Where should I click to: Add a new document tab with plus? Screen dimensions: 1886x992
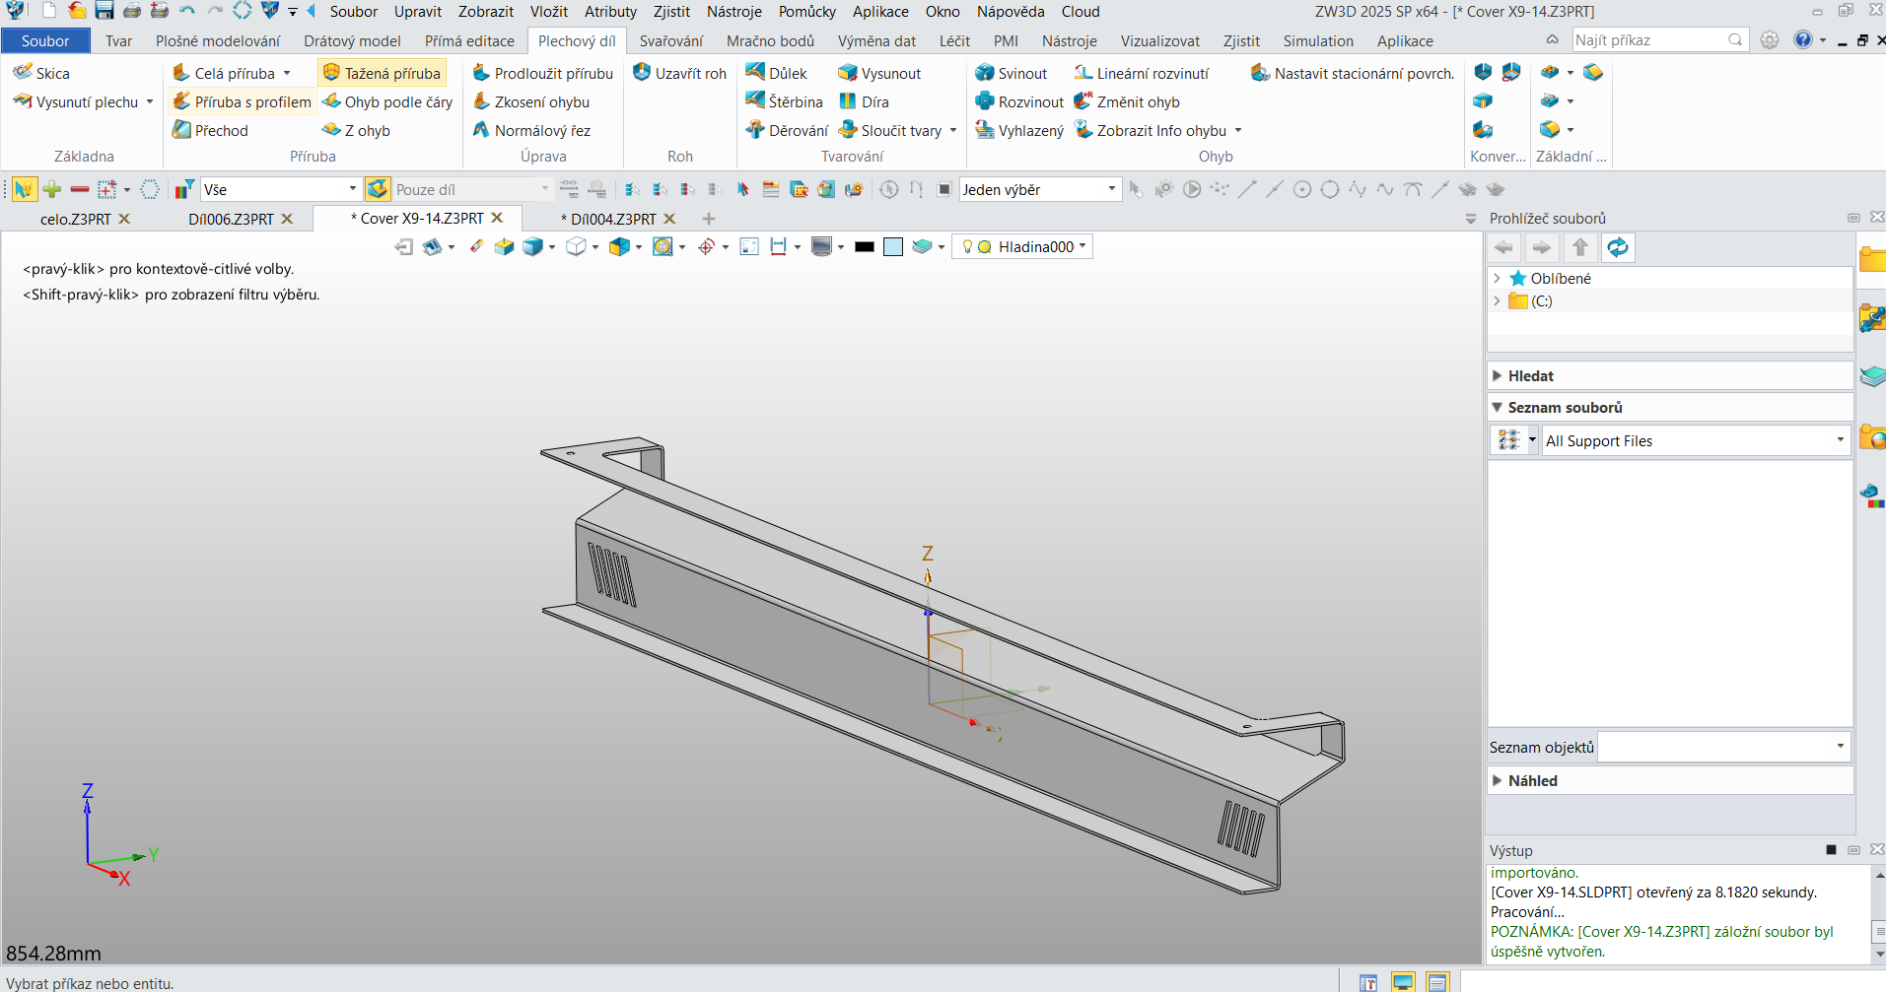[708, 219]
